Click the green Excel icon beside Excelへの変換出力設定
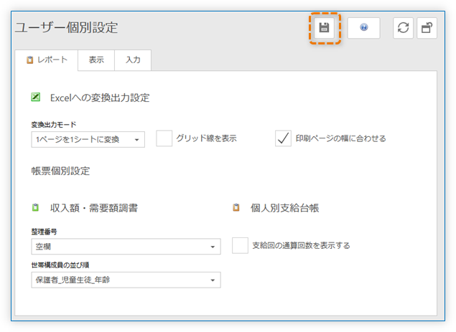Screen dimensions: 456x332 click(x=35, y=97)
